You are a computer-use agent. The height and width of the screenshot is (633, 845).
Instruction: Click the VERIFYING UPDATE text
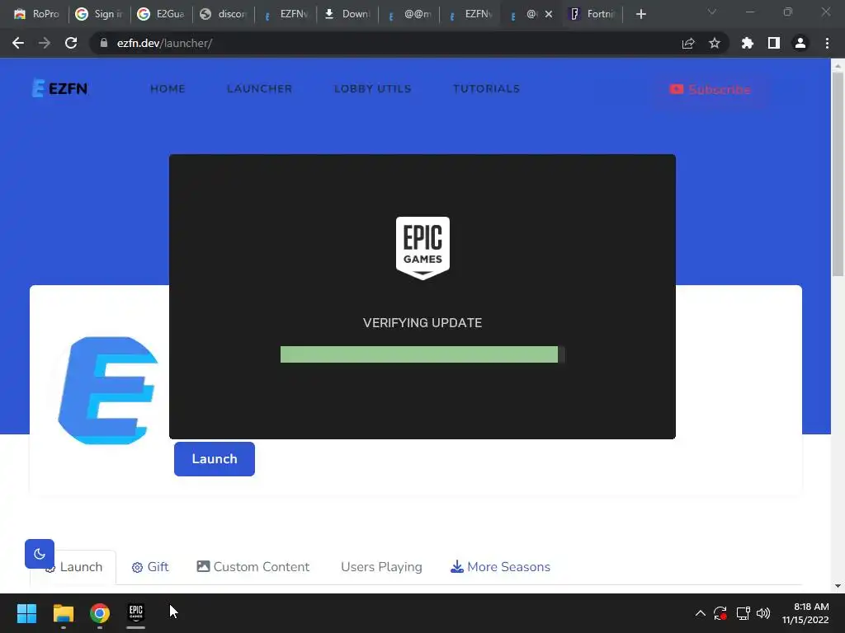(x=422, y=323)
